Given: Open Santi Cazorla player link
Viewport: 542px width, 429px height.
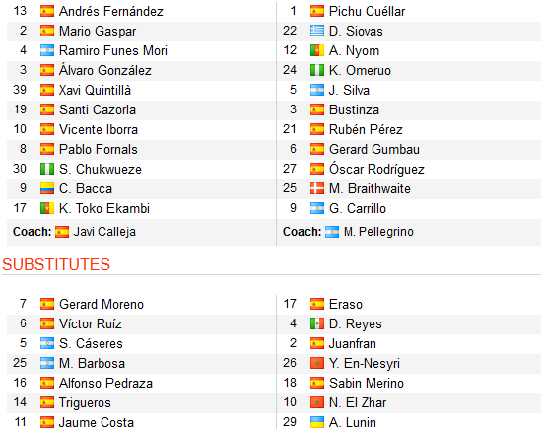Looking at the screenshot, I should 98,110.
